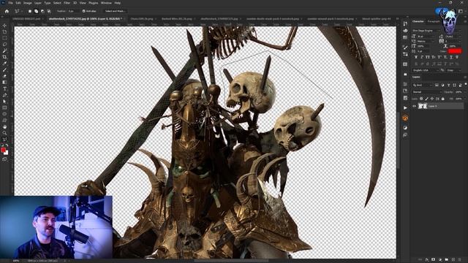Choose New Selection mode icon
The width and height of the screenshot is (468, 263).
(30, 11)
